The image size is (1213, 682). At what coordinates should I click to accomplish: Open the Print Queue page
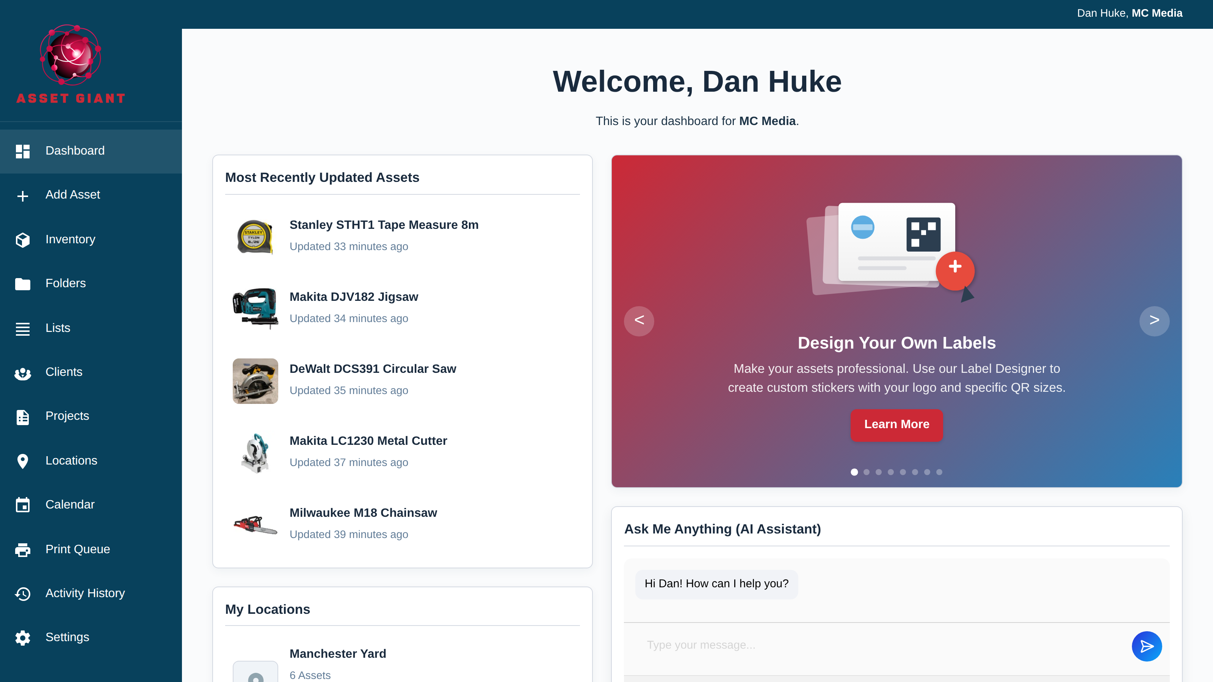coord(91,549)
